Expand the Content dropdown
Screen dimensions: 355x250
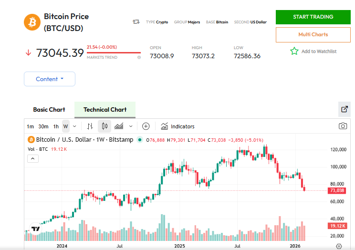click(50, 79)
